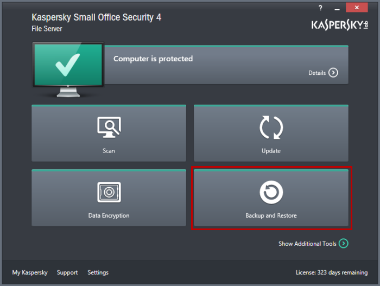Open the Data Encryption tile
380x286 pixels.
(x=109, y=198)
